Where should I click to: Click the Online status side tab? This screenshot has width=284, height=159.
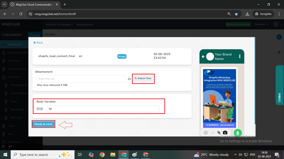coord(280,85)
